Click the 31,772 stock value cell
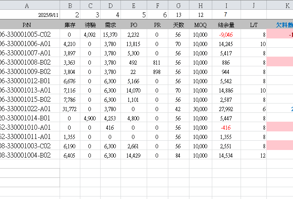 coord(69,109)
